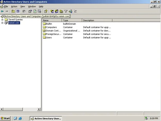
Task: Open the Start menu
Action: click(x=5, y=118)
